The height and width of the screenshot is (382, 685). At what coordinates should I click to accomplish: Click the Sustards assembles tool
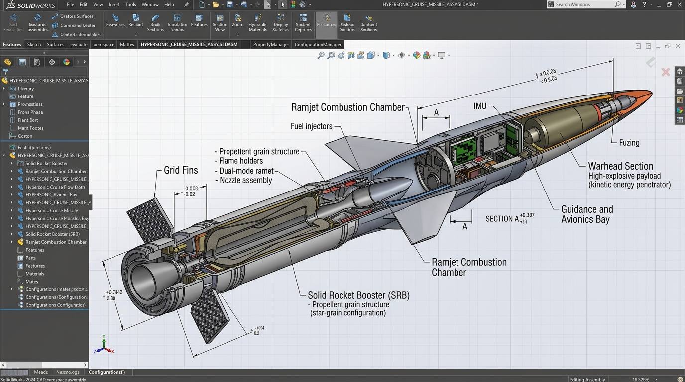[38, 23]
